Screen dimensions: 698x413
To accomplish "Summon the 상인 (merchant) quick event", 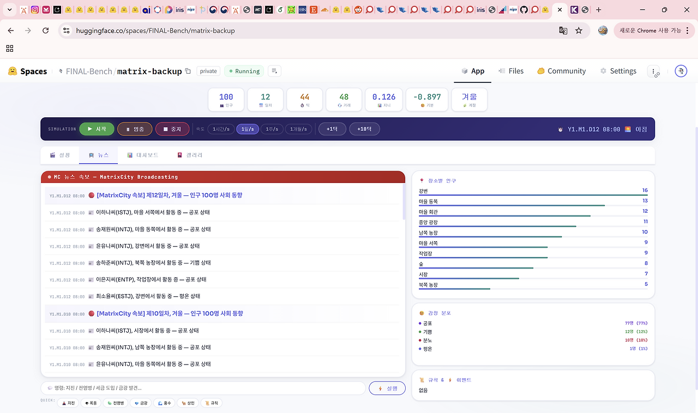I will pyautogui.click(x=188, y=403).
